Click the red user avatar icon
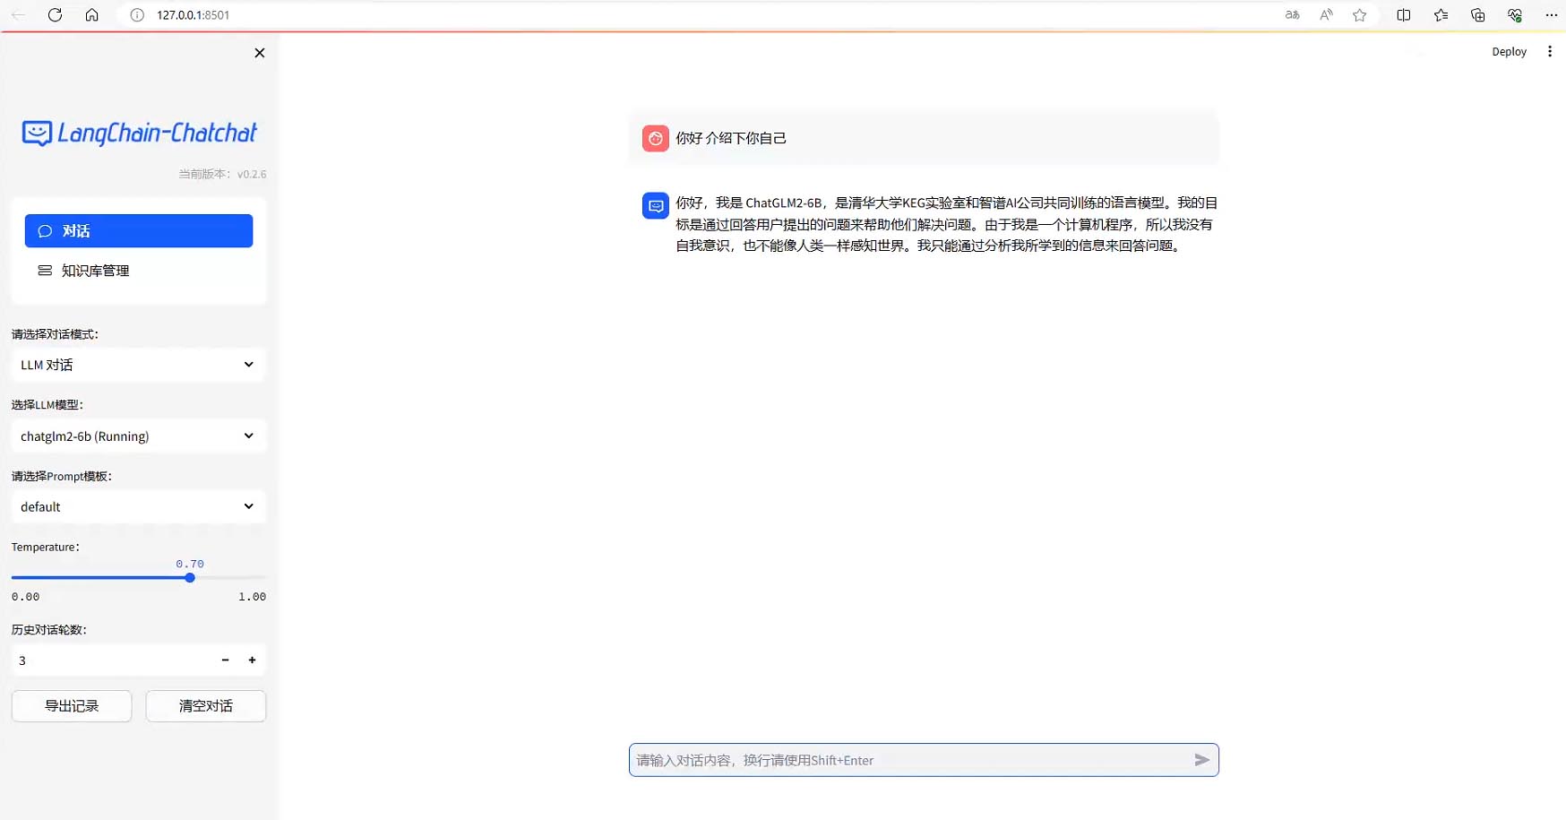The image size is (1566, 820). [x=656, y=138]
